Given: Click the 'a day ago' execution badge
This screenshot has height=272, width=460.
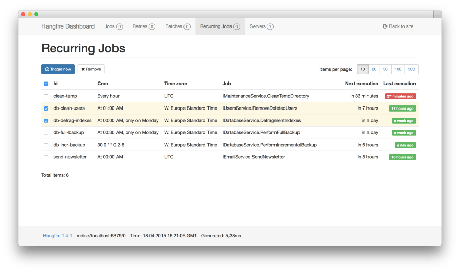Looking at the screenshot, I should [405, 145].
